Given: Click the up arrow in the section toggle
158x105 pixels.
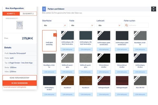Looking at the screenshot, I should (x=154, y=8).
